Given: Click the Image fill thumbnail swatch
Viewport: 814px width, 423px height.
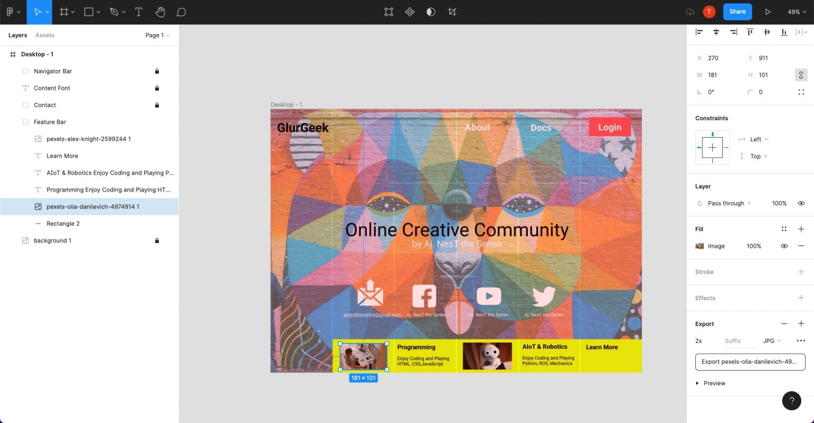Looking at the screenshot, I should coord(700,246).
